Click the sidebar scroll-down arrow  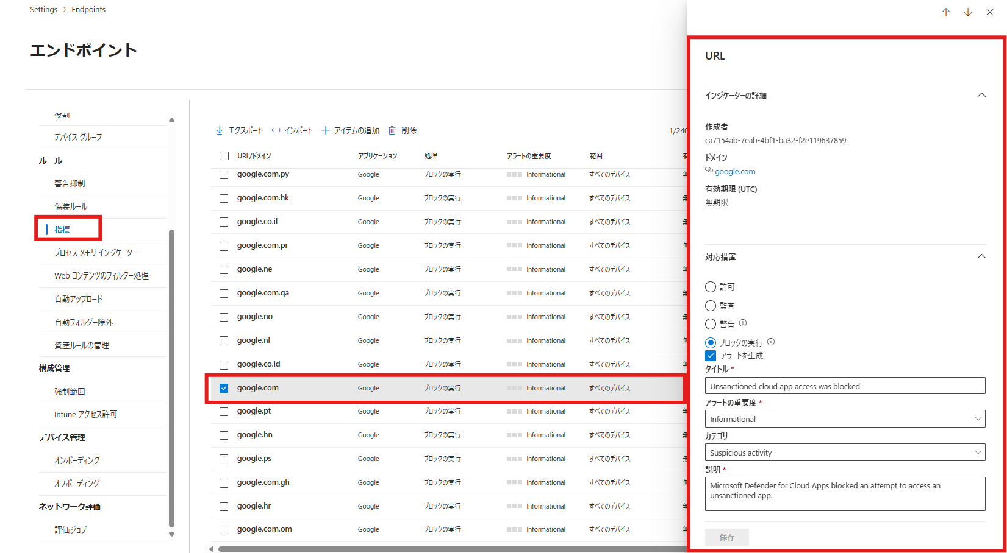tap(171, 535)
